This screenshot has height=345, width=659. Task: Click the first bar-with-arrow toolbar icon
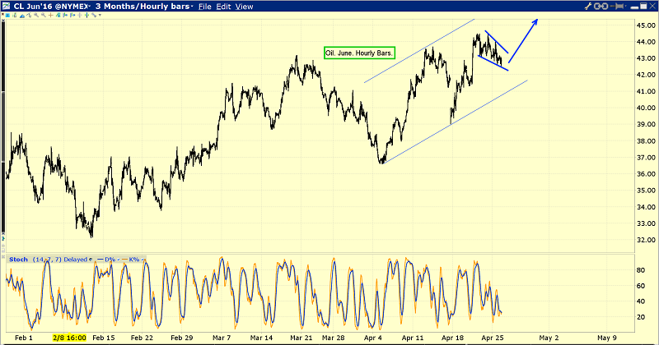65,15
